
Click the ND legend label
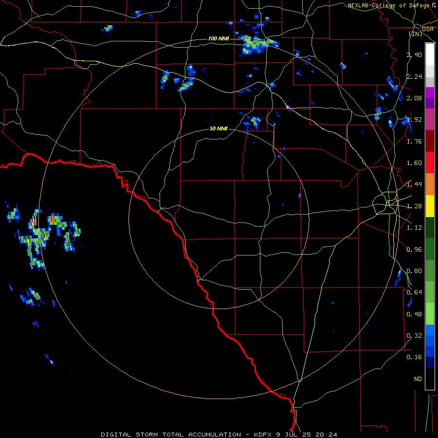418,379
